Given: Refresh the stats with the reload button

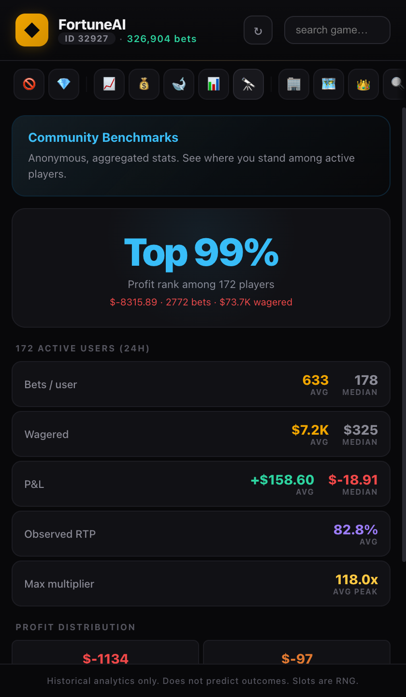Looking at the screenshot, I should tap(258, 30).
